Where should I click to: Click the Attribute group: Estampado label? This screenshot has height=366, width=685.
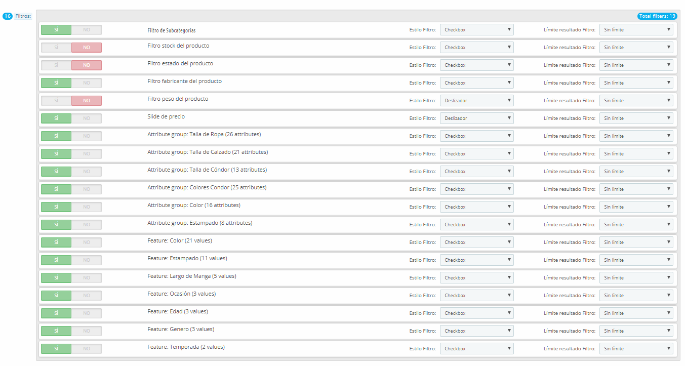pos(199,223)
